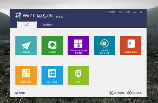The height and width of the screenshot is (103, 158).
Task: Open the green shield 守护 tile
Action: (78, 75)
